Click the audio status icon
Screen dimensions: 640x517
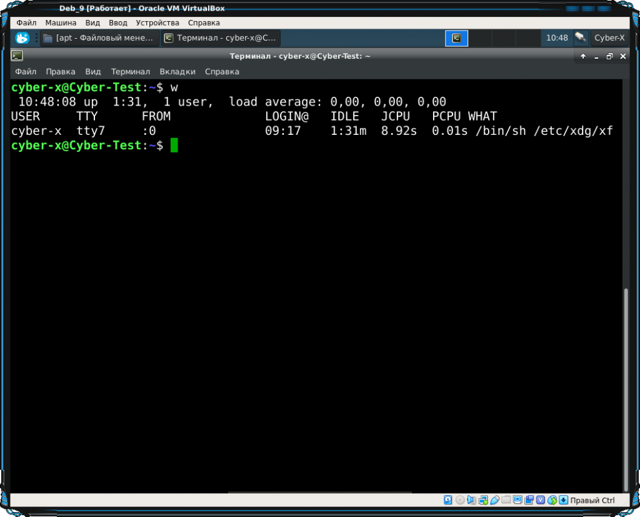(471, 500)
